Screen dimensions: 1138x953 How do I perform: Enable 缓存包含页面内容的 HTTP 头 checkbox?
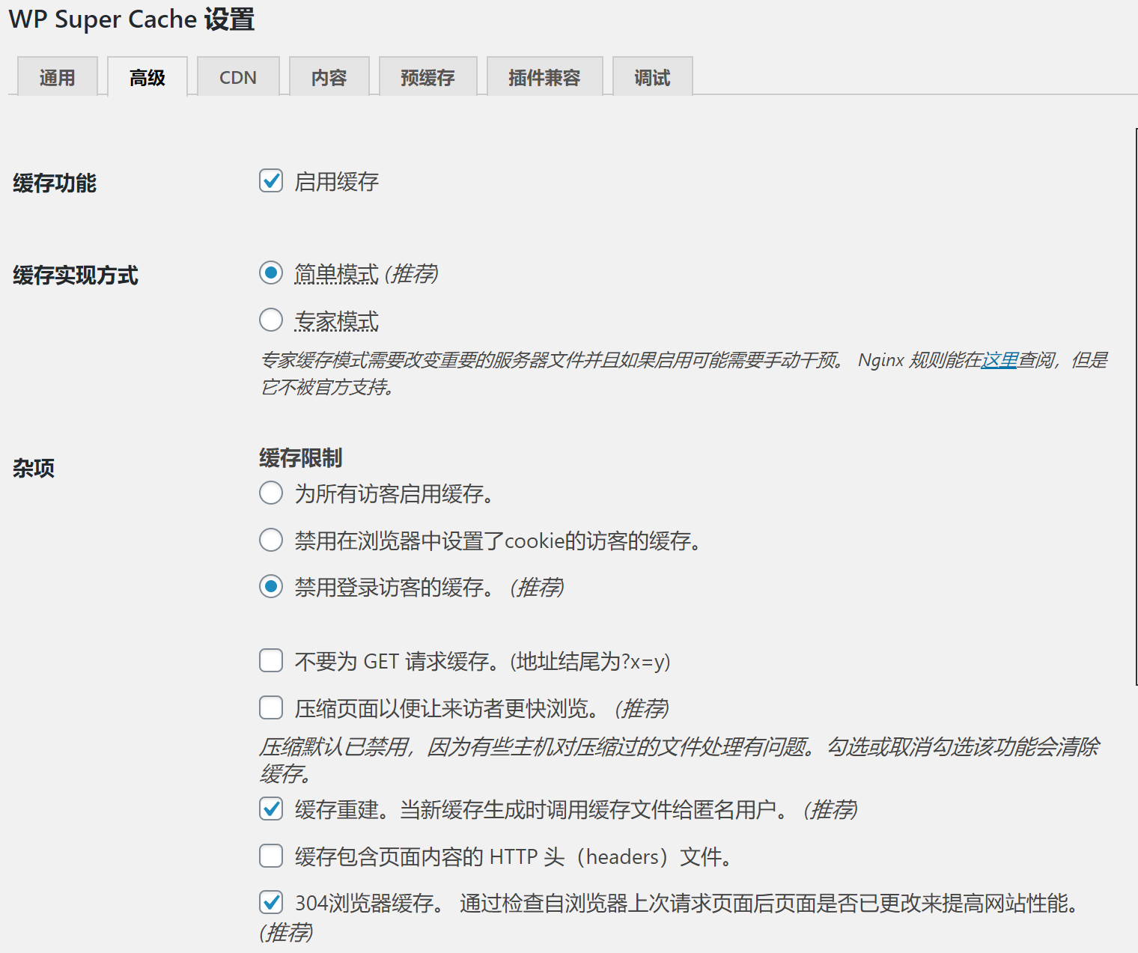click(x=271, y=856)
